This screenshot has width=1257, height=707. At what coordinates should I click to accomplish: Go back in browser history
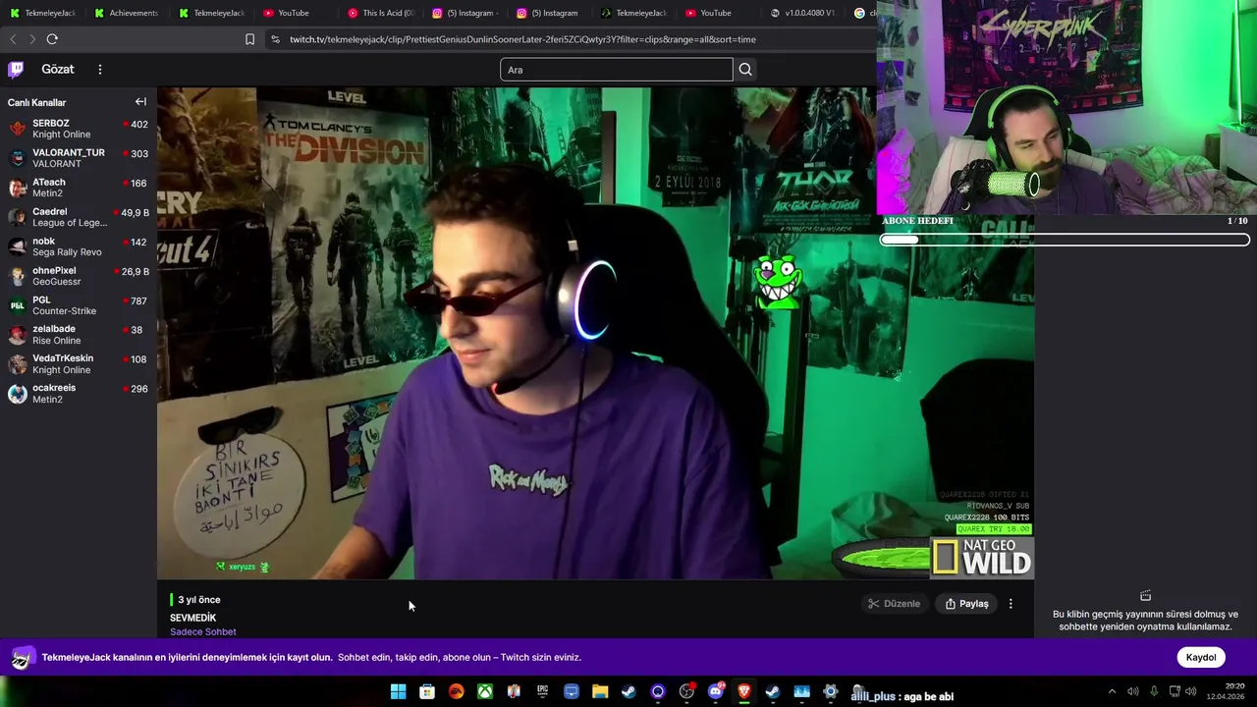click(x=13, y=39)
